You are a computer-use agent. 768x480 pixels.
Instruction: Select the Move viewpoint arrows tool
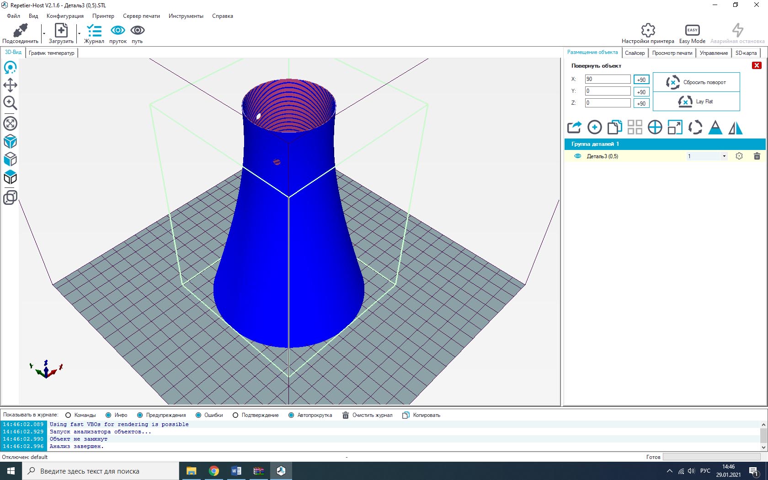pyautogui.click(x=10, y=85)
